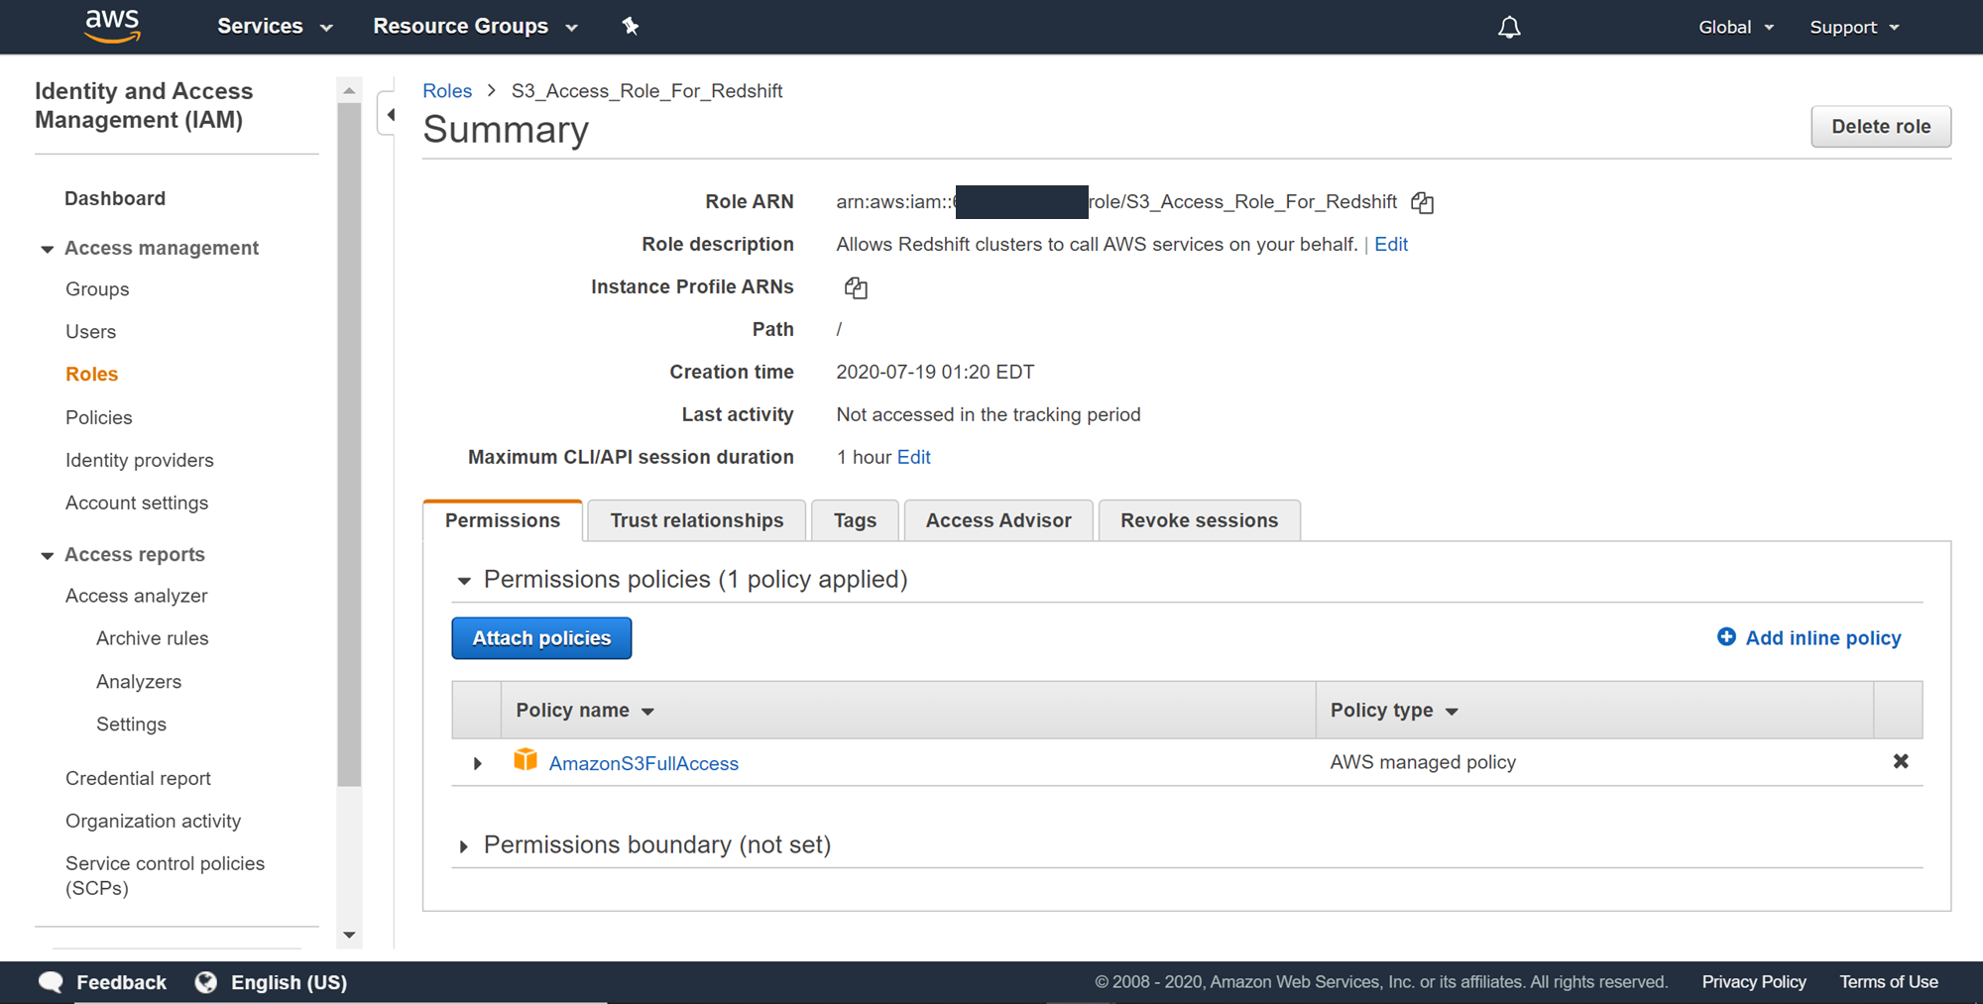Open the Revoke sessions tab
1983x1004 pixels.
[1199, 520]
